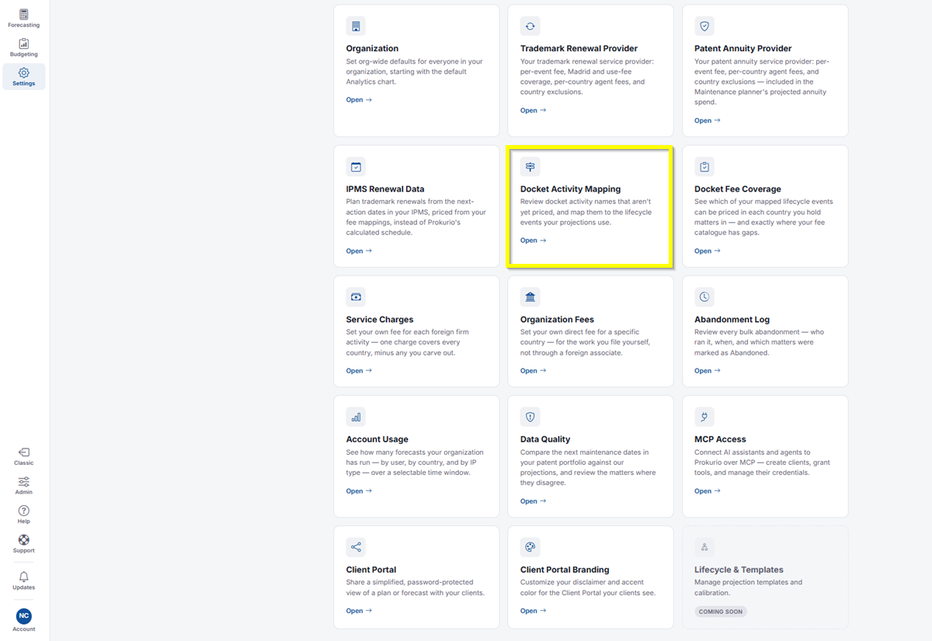Open link in Service Charges card

[359, 371]
